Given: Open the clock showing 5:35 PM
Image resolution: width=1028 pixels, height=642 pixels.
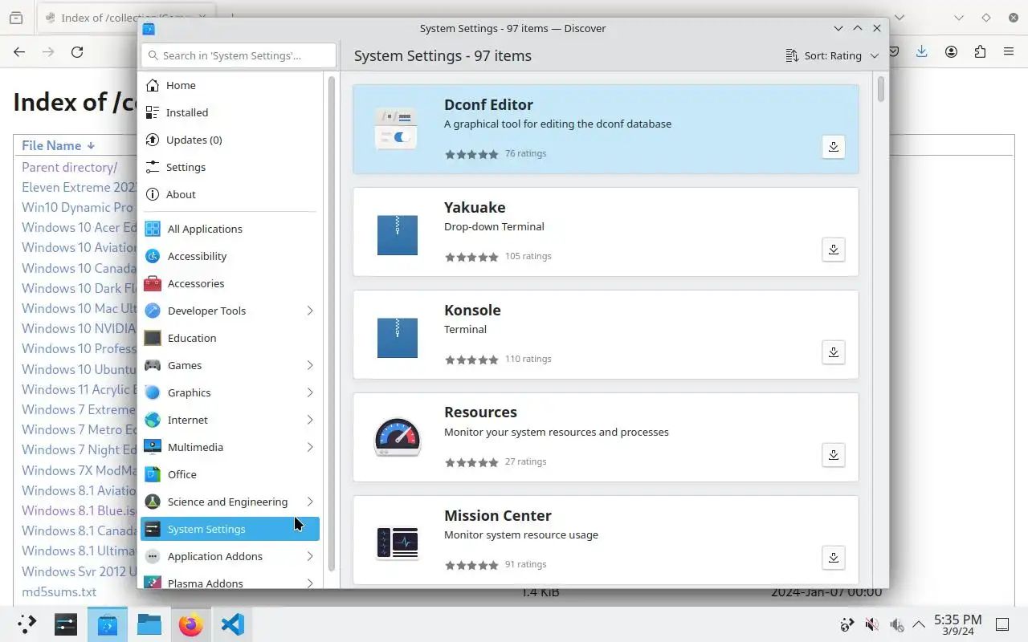Looking at the screenshot, I should coord(957,624).
